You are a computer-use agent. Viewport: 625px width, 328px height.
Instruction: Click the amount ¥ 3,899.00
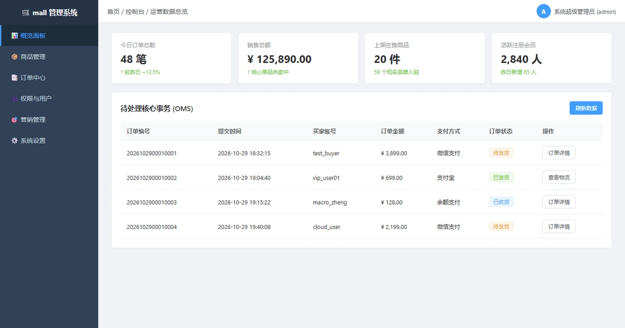pyautogui.click(x=394, y=154)
